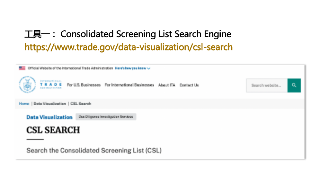Click the chevron after "Here's how you know"
The height and width of the screenshot is (192, 320).
(x=149, y=68)
